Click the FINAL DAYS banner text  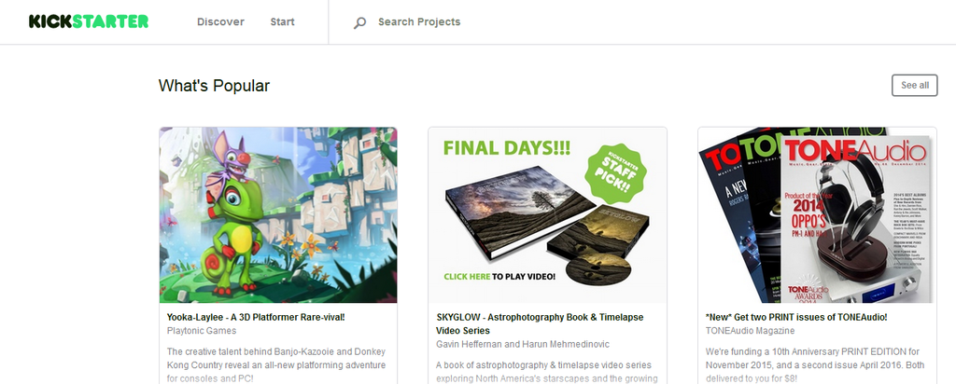(x=507, y=148)
